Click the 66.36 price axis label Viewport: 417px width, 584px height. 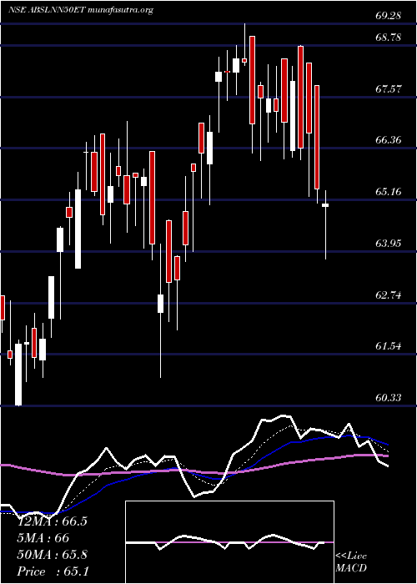[x=389, y=140]
